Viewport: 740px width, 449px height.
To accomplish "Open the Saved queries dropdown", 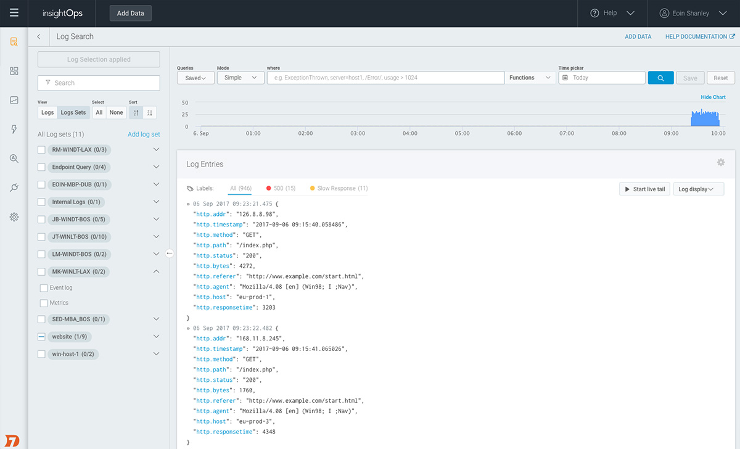I will [195, 78].
